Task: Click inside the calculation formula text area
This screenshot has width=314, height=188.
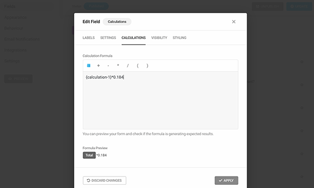Action: [161, 100]
